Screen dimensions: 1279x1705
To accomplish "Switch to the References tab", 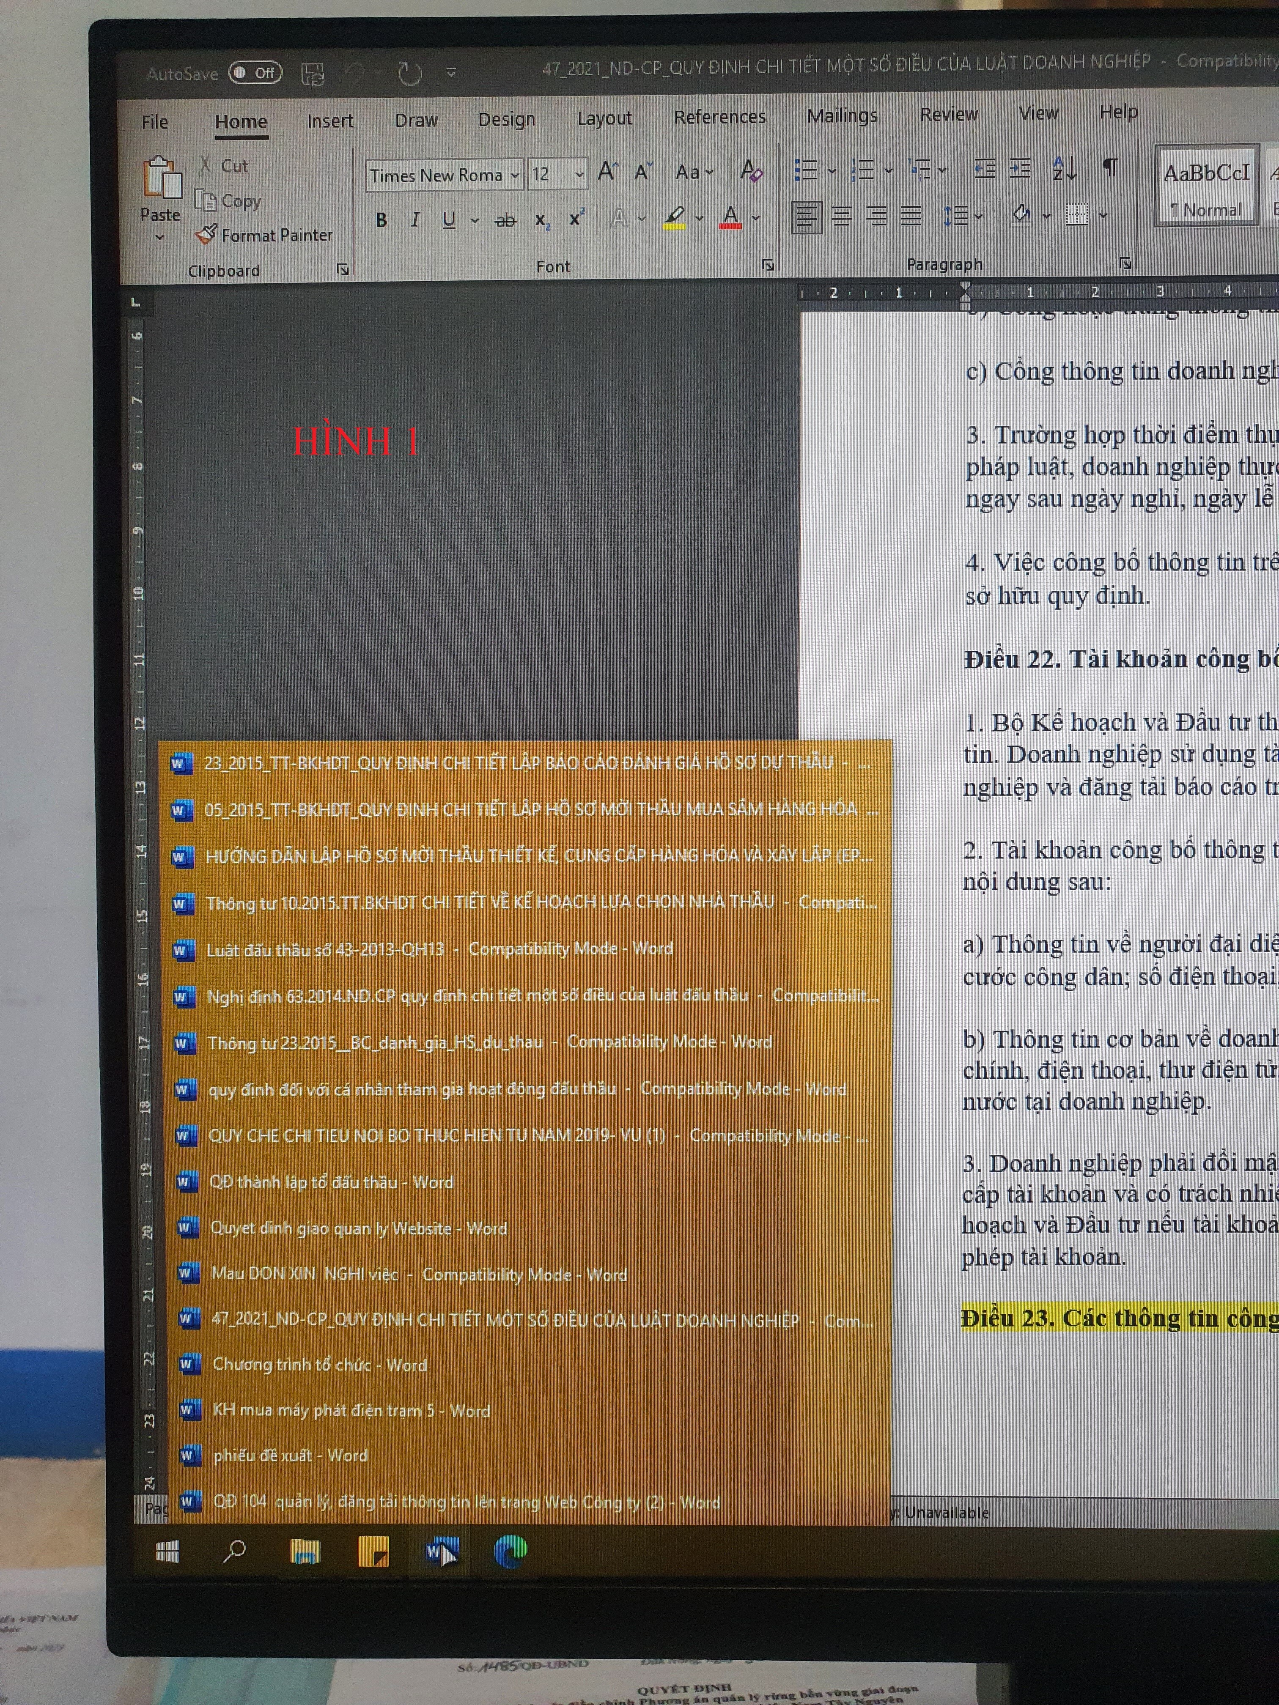I will pyautogui.click(x=720, y=116).
